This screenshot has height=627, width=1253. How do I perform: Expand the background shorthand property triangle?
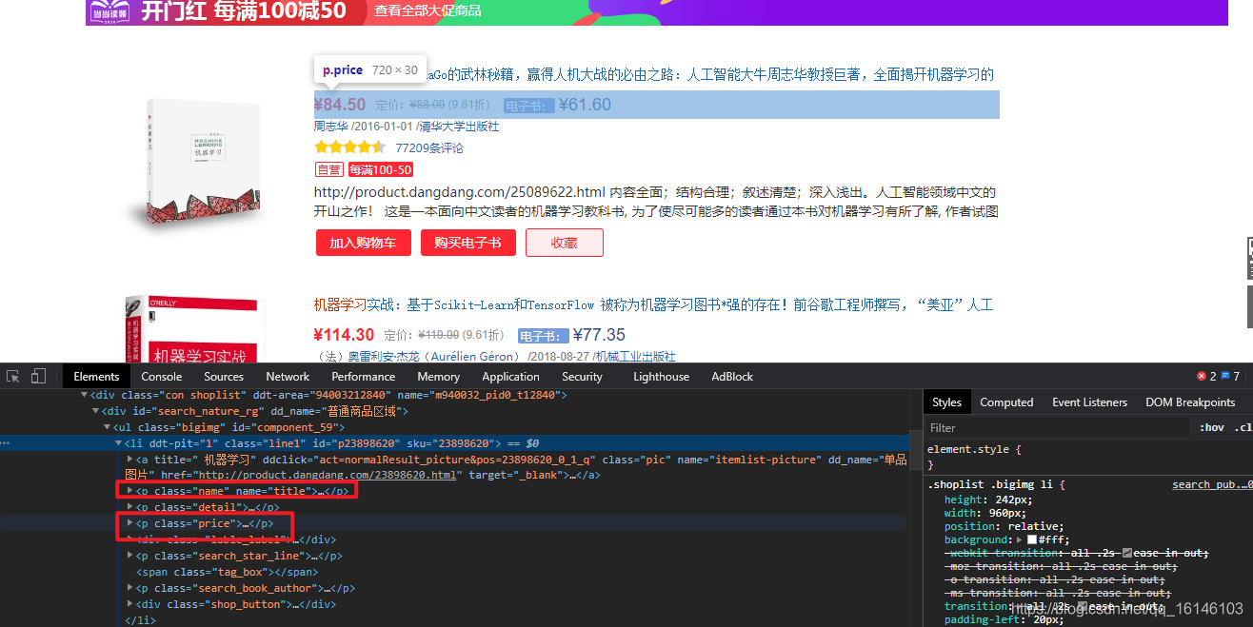(x=1021, y=539)
